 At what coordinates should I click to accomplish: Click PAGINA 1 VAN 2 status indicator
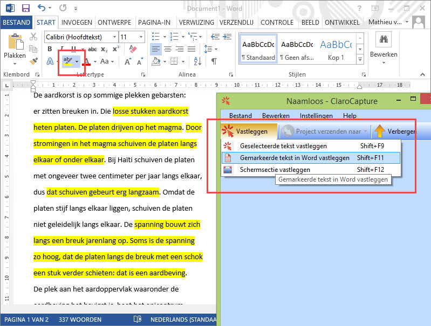click(26, 320)
